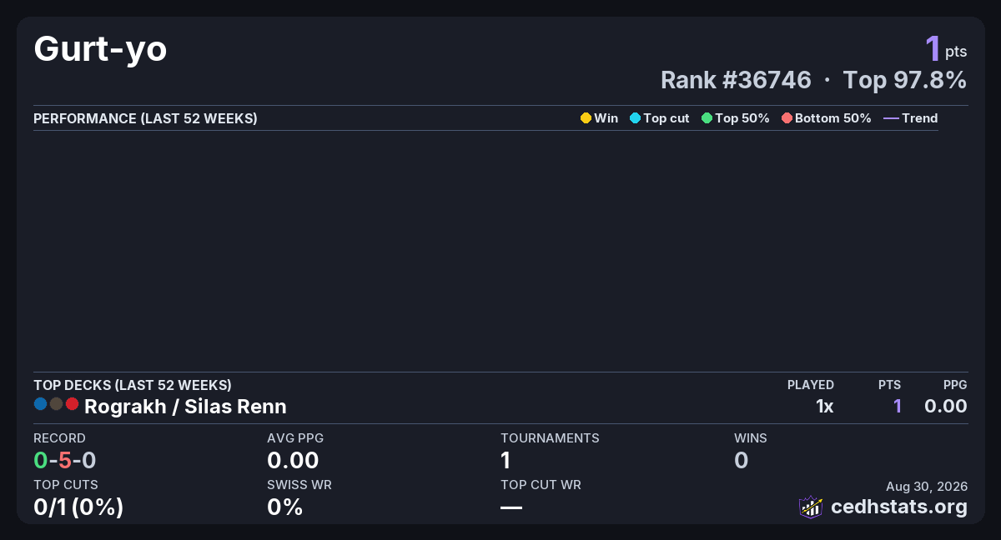Toggle the Top cut series label
Viewport: 1001px width, 540px height.
[666, 118]
